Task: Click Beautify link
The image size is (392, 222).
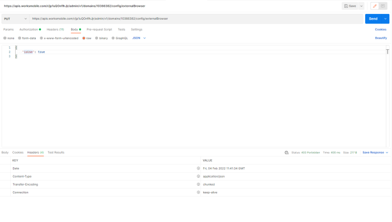Action: click(381, 38)
